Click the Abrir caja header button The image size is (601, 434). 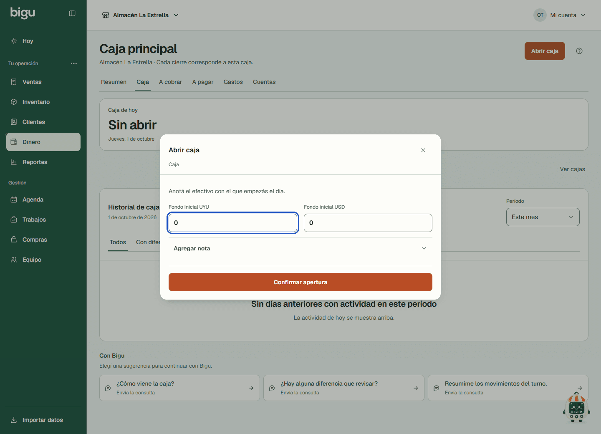tap(545, 51)
